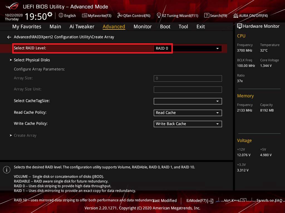The width and height of the screenshot is (285, 213).
Task: Open the Read Cache Policy dropdown
Action: 188,113
